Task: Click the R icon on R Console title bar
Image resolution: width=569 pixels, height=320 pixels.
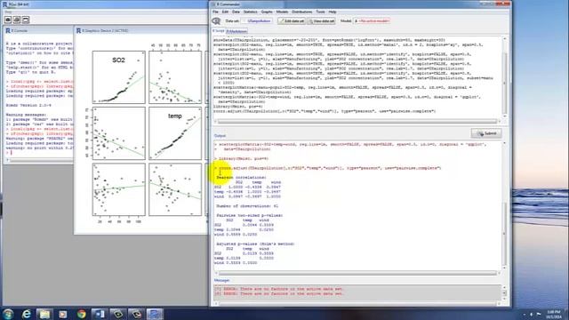Action: pyautogui.click(x=8, y=31)
